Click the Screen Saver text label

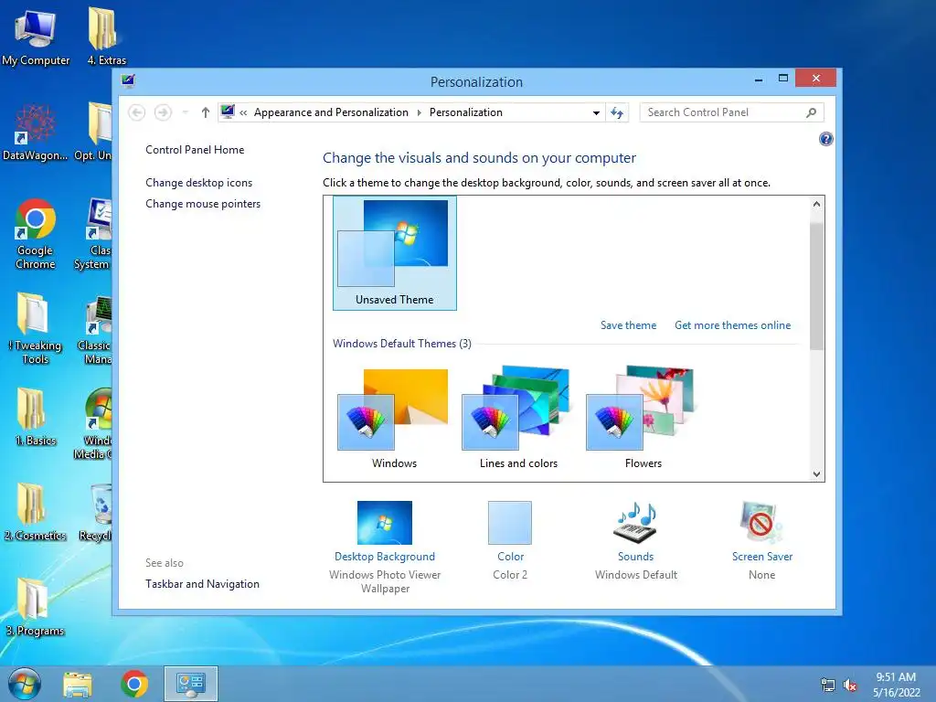coord(761,557)
